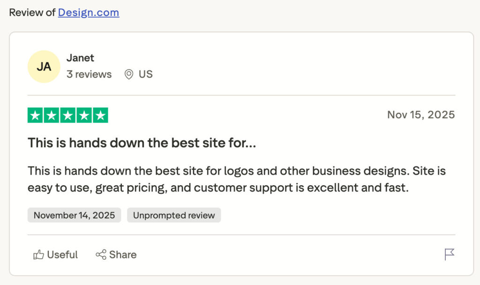The image size is (480, 285).
Task: View Janet's 3 reviews count
Action: (89, 74)
